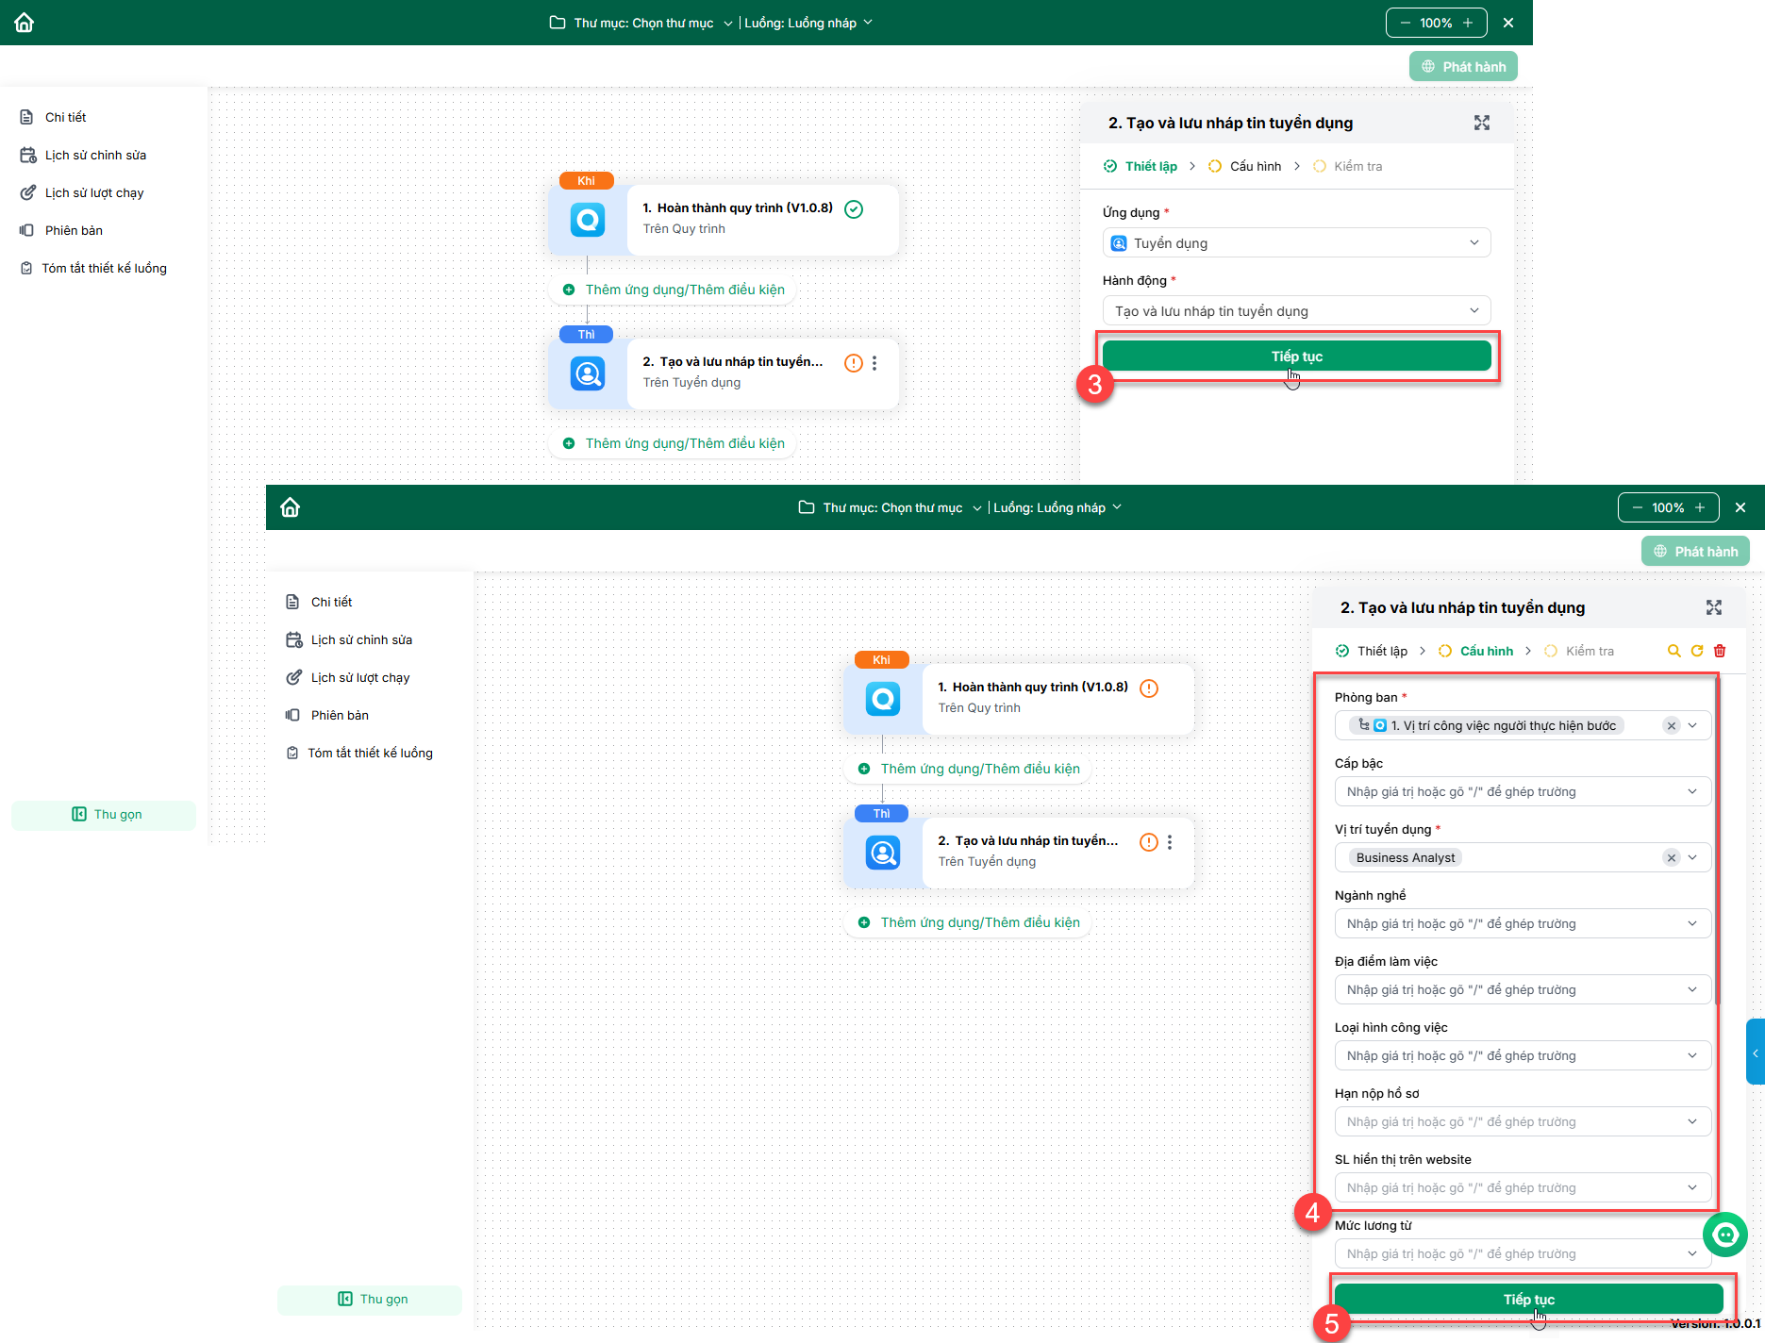Image resolution: width=1765 pixels, height=1343 pixels.
Task: Click Tiếp tục button in top window
Action: coord(1296,356)
